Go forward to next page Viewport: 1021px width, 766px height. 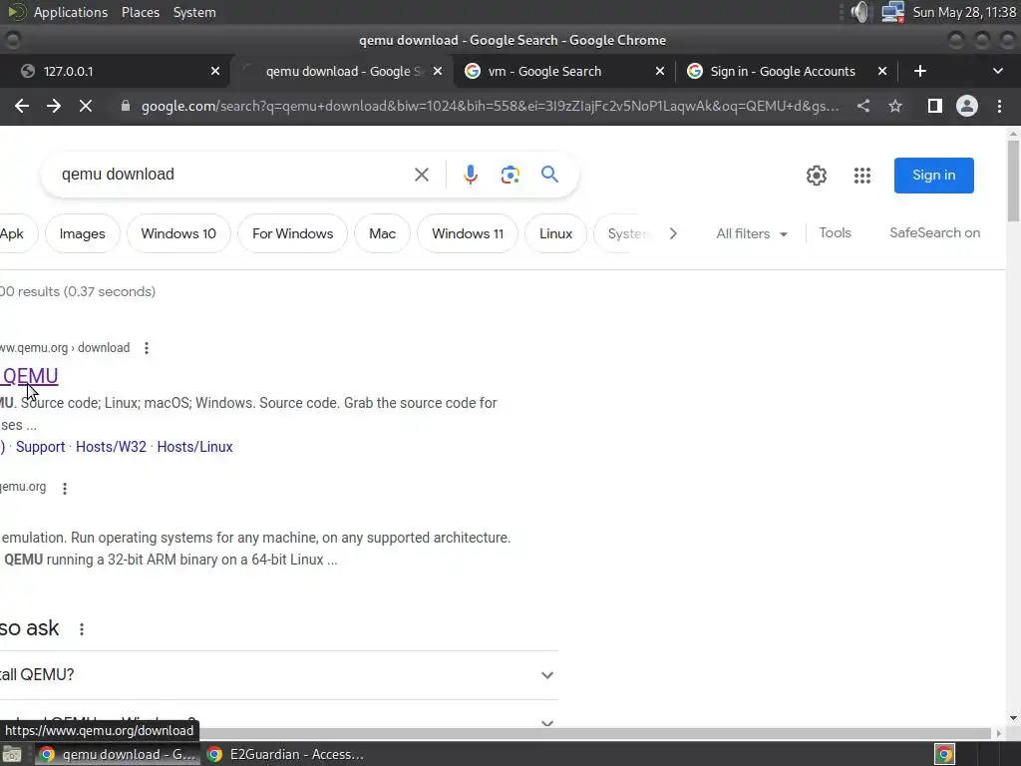tap(54, 106)
